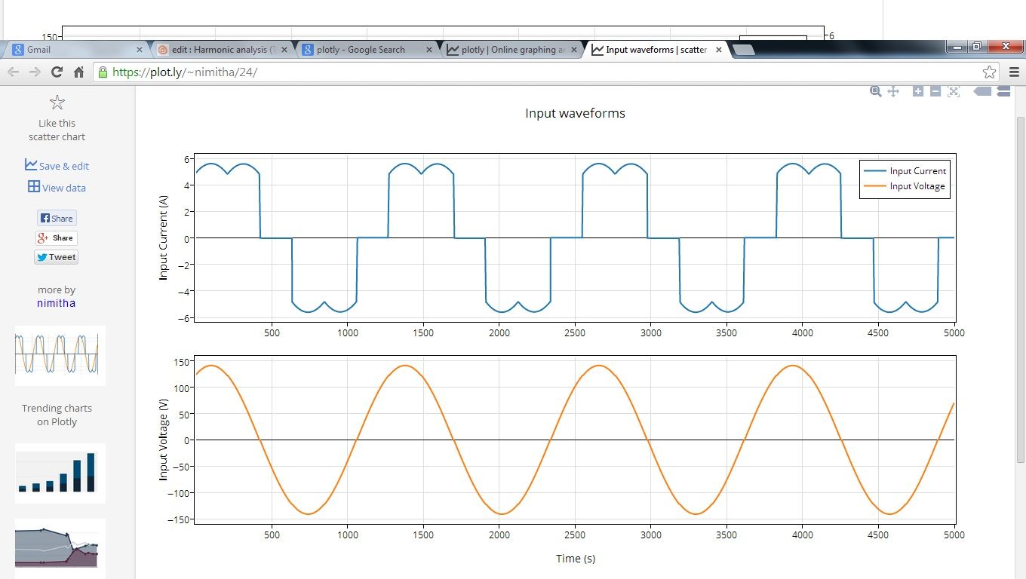Screen dimensions: 1026x579
Task: Share chart on Facebook
Action: click(x=57, y=219)
